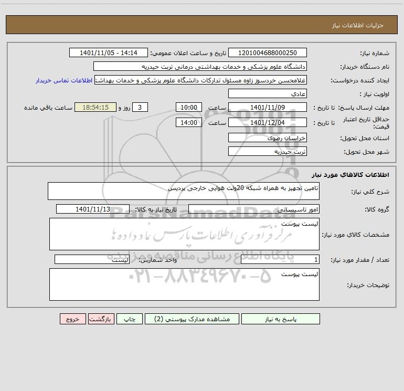Screen dimensions: 404x391
Task: Click the request creator field غلامحسن خردسوز
Action: tap(201, 80)
